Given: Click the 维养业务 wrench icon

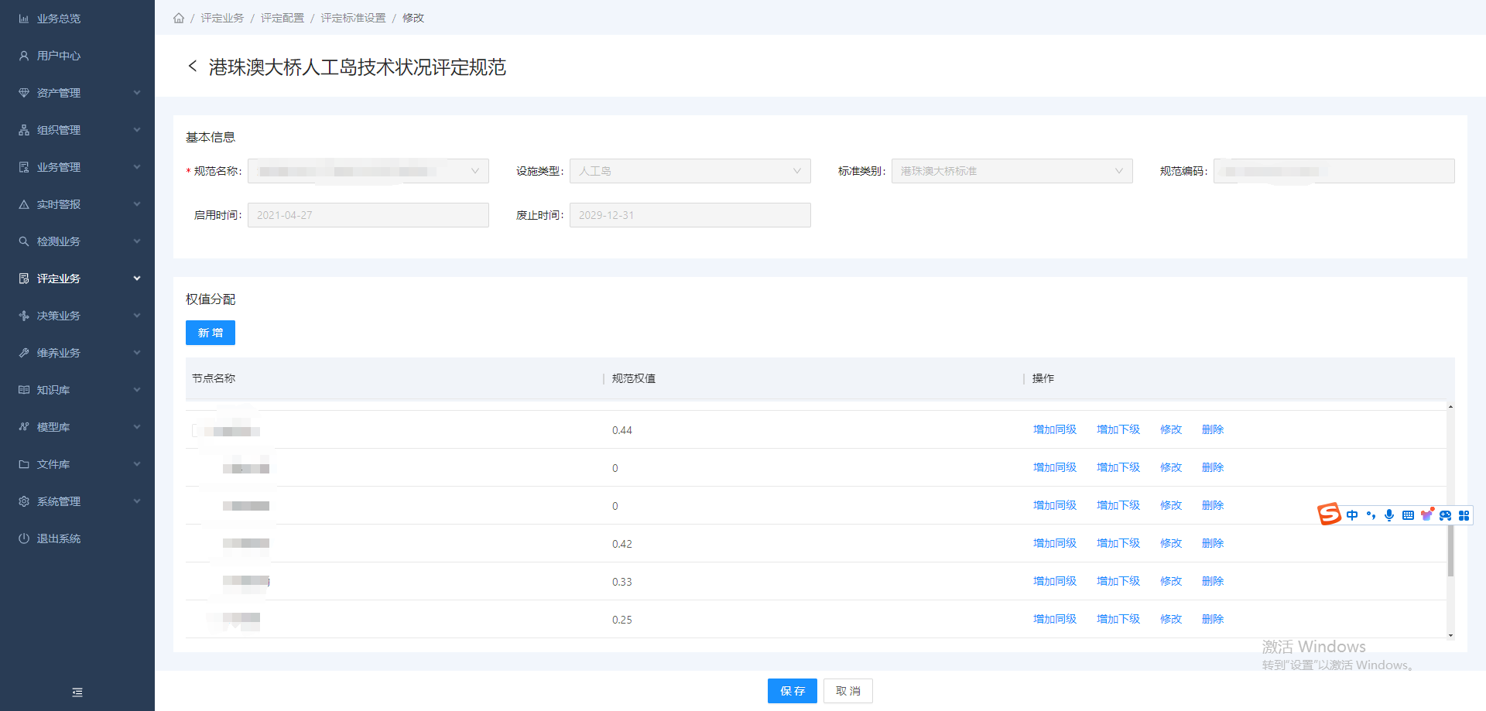Looking at the screenshot, I should 24,353.
